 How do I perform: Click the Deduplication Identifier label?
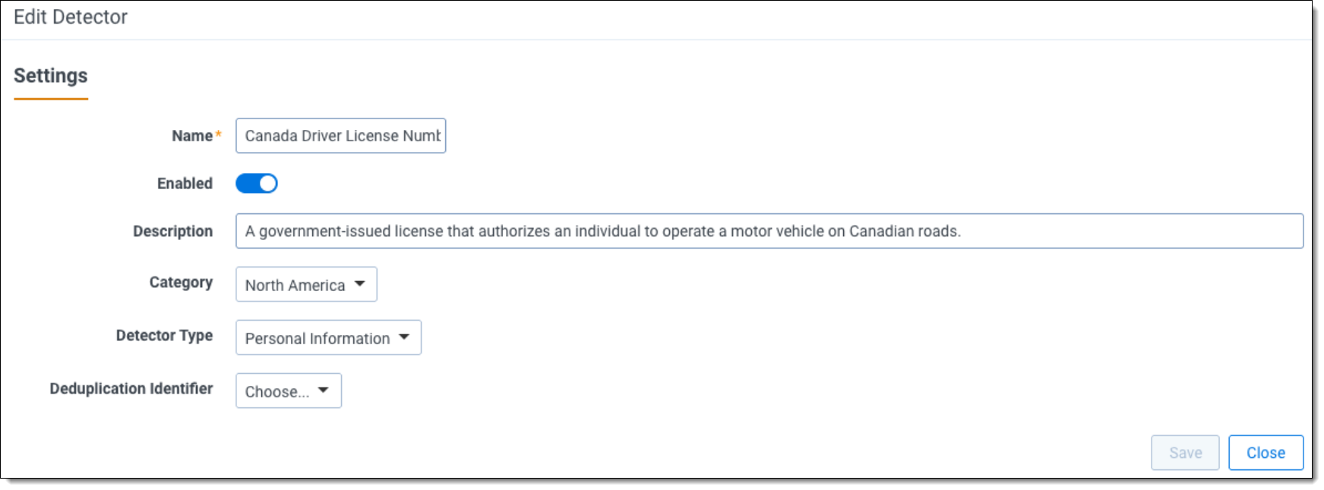tap(131, 389)
